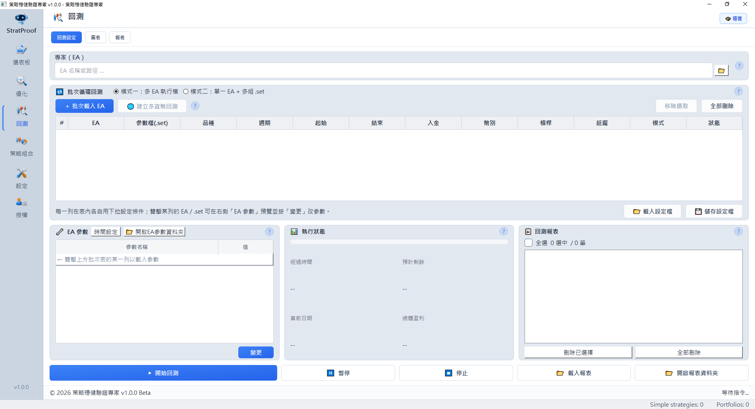This screenshot has height=409, width=755.
Task: Click the StratProof robot logo
Action: 21,18
